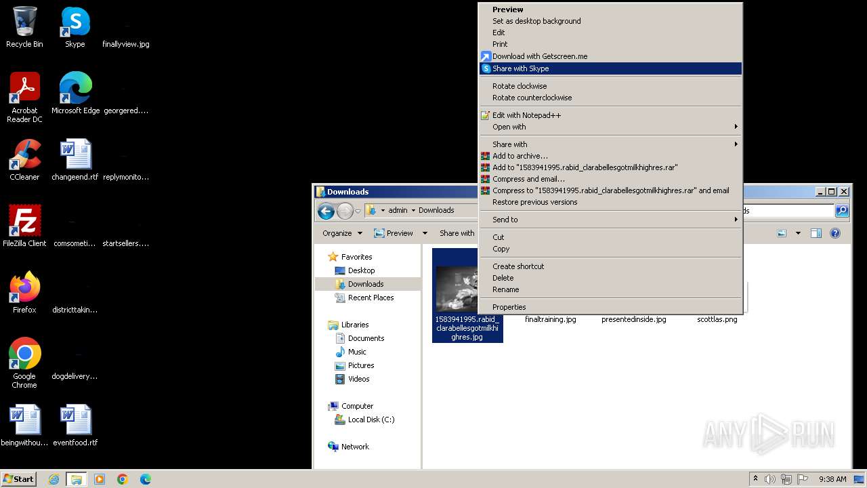Launch Firefox from the desktop
The image size is (867, 488).
24,293
